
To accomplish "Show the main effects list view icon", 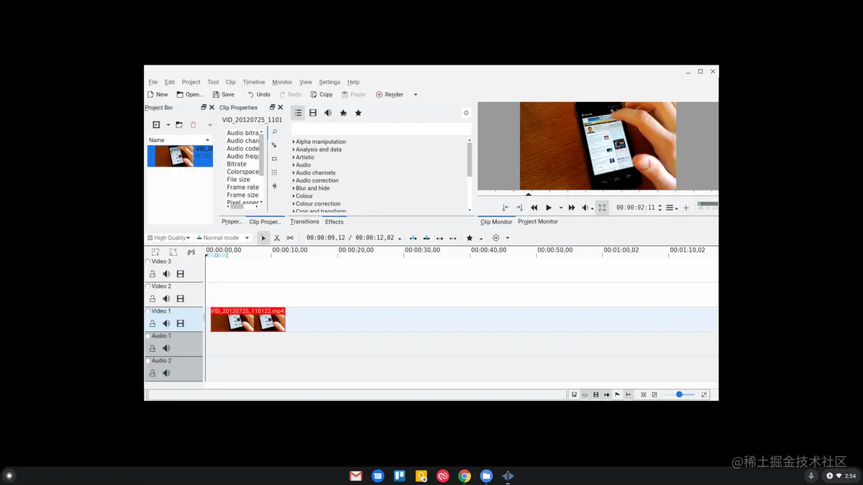I will coord(298,113).
